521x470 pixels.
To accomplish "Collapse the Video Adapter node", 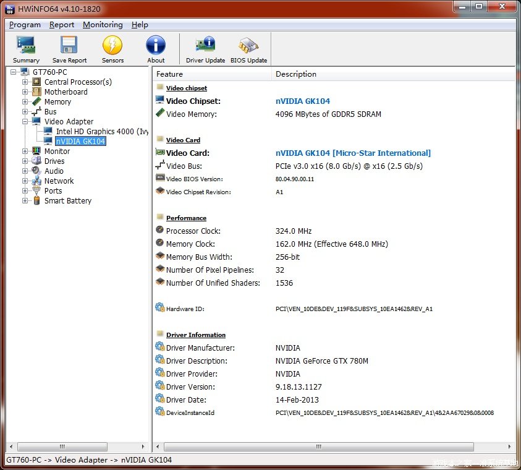I will click(25, 121).
